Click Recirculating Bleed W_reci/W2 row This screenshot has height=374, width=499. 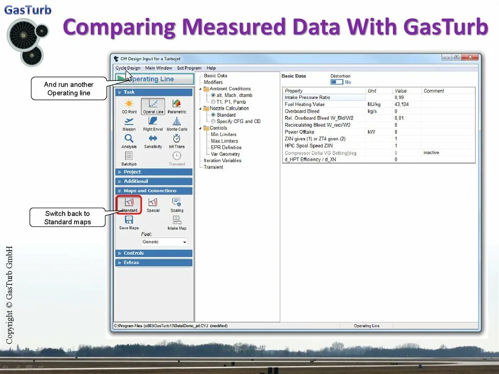tap(379, 125)
